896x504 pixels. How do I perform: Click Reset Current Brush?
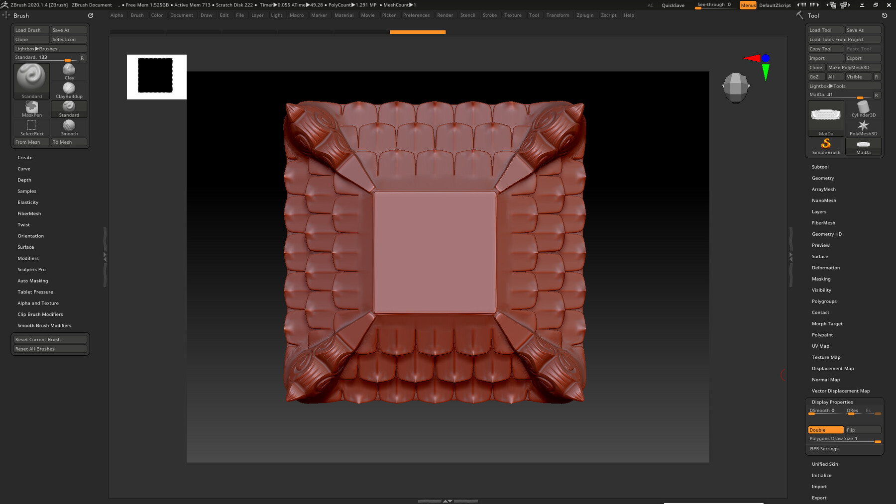[50, 339]
